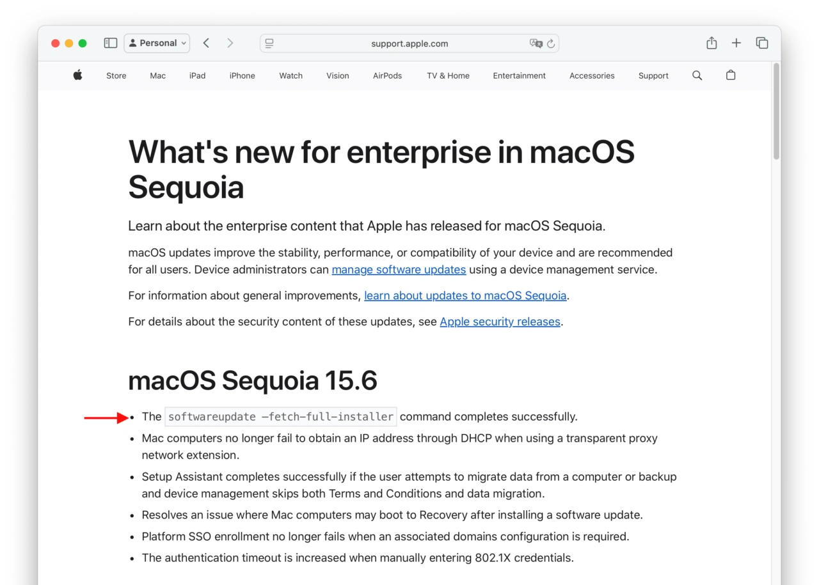Screen dimensions: 819x585
Task: Click the "manage software updates" link
Action: click(398, 269)
